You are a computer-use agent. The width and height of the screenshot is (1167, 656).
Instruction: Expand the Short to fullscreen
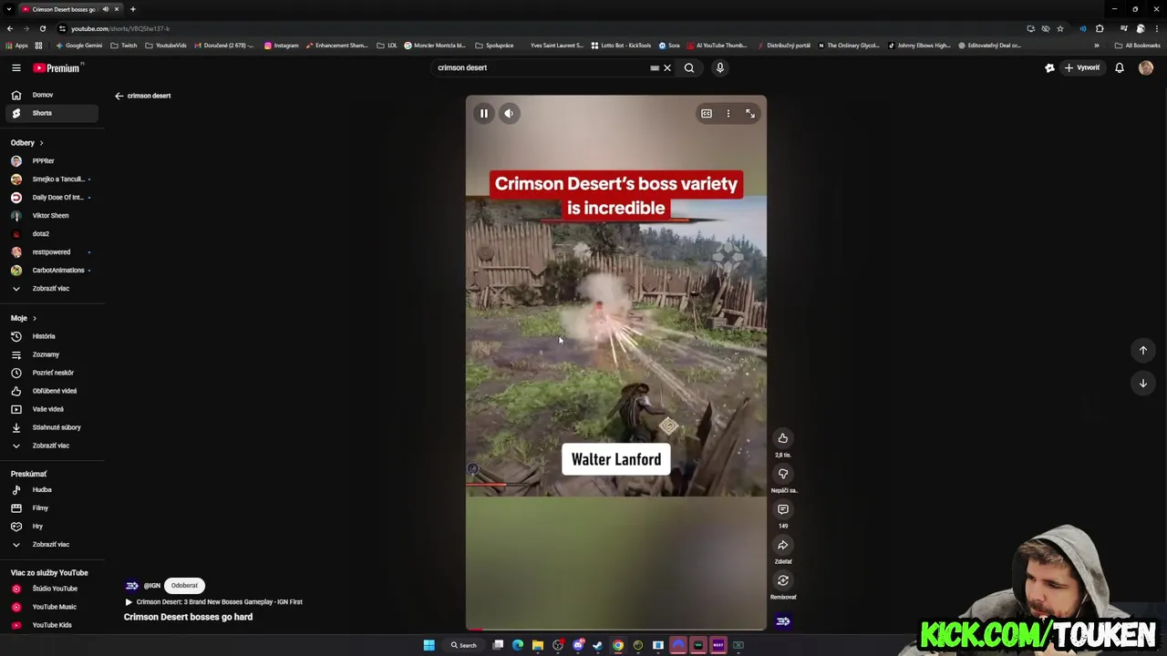click(750, 113)
